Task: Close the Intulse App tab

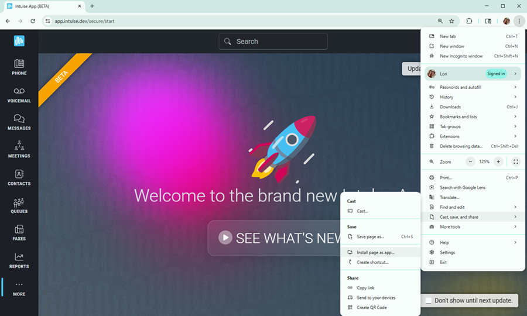Action: [80, 6]
